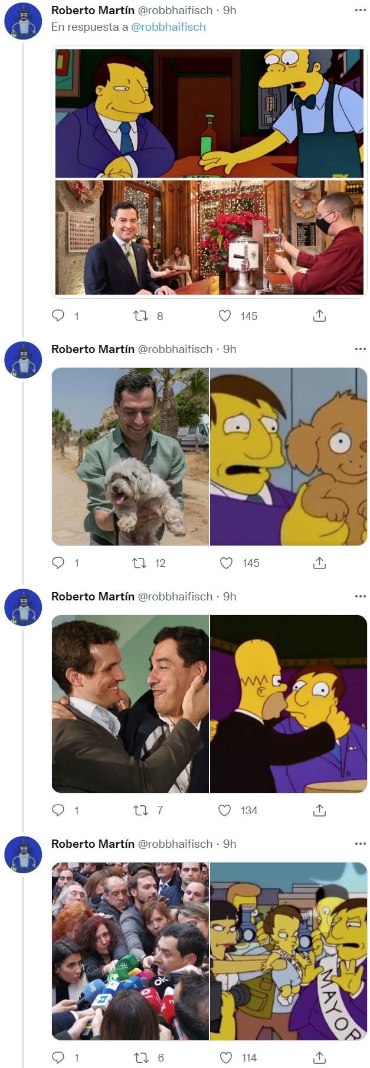Open the tweet via its 9h timestamp
Screen dimensions: 370x1068
(x=229, y=9)
